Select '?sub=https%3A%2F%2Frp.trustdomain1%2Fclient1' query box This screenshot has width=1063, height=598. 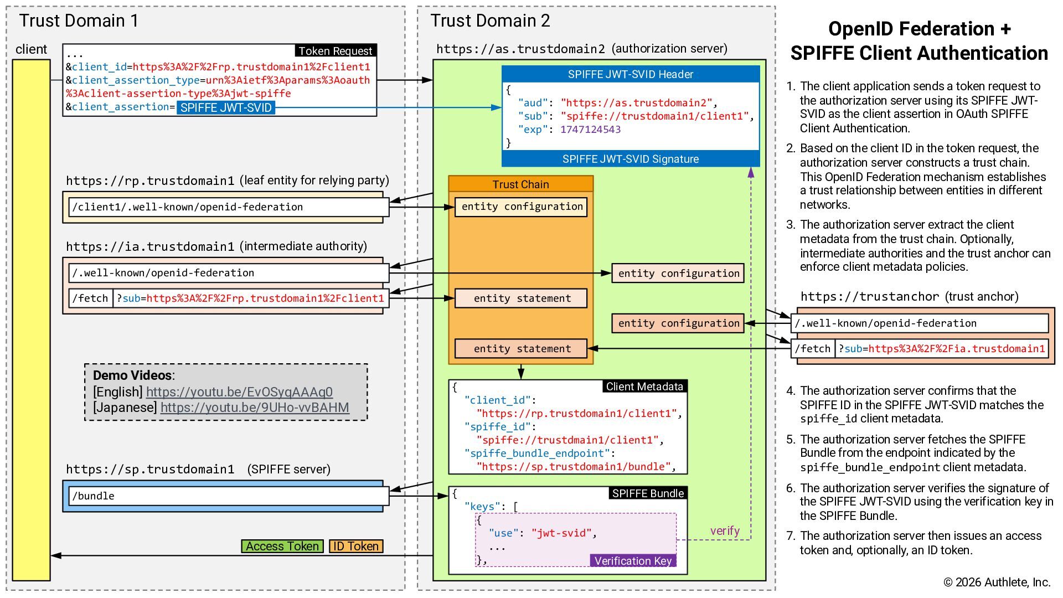tap(250, 298)
